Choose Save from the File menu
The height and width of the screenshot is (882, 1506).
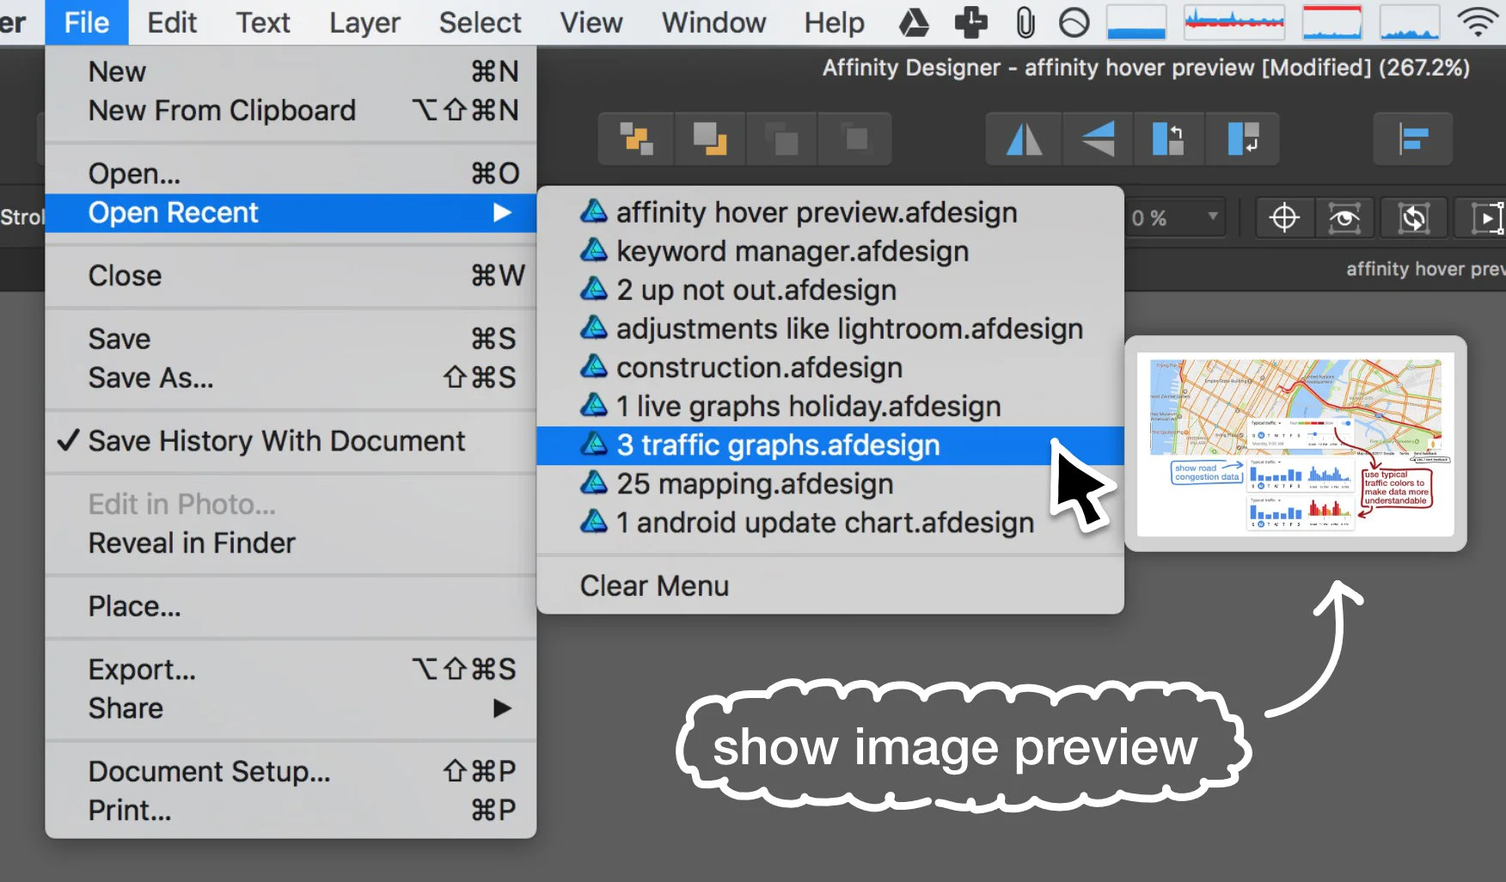click(291, 339)
